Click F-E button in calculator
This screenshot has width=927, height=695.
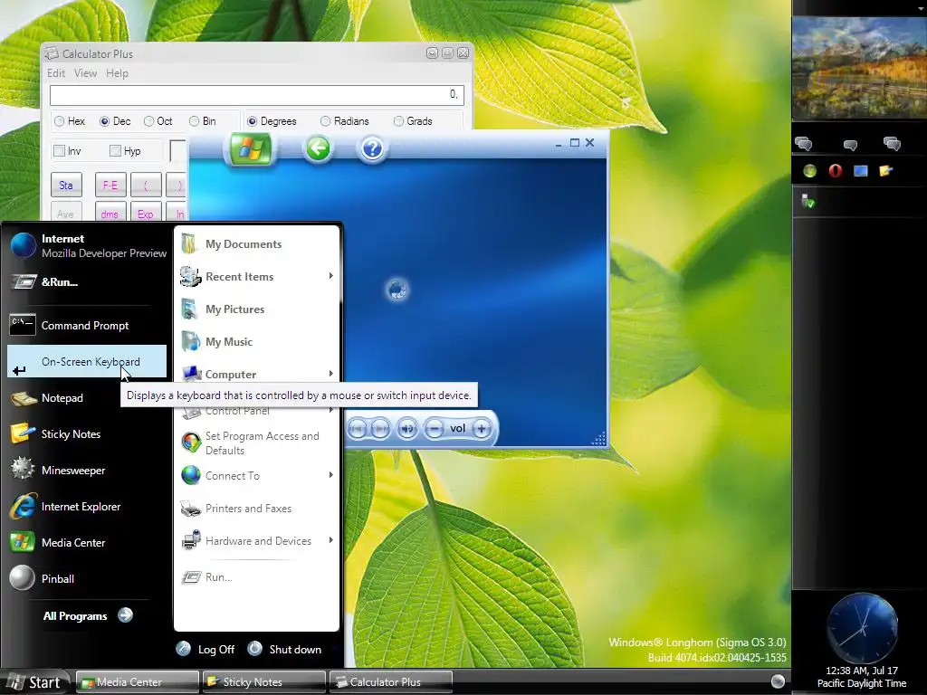pos(110,185)
